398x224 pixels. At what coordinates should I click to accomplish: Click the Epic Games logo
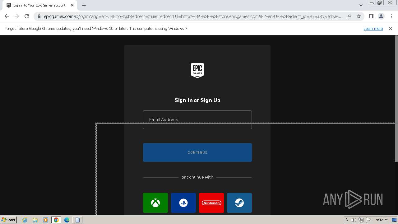pos(197,70)
